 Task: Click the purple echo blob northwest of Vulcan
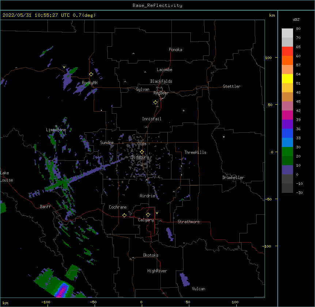pyautogui.click(x=185, y=279)
